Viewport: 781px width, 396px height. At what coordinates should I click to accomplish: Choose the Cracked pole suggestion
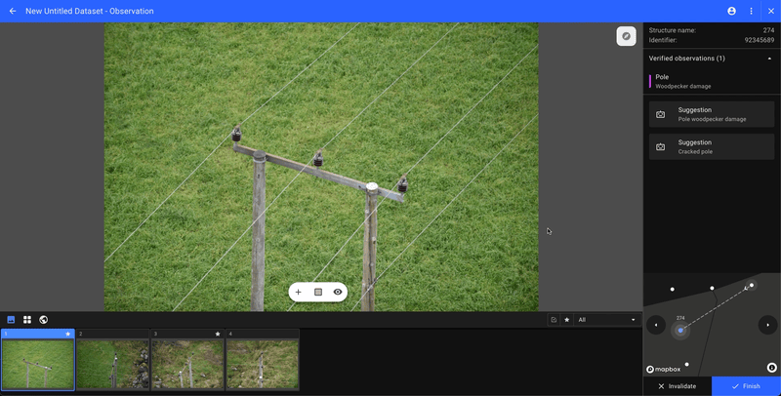[x=712, y=146]
